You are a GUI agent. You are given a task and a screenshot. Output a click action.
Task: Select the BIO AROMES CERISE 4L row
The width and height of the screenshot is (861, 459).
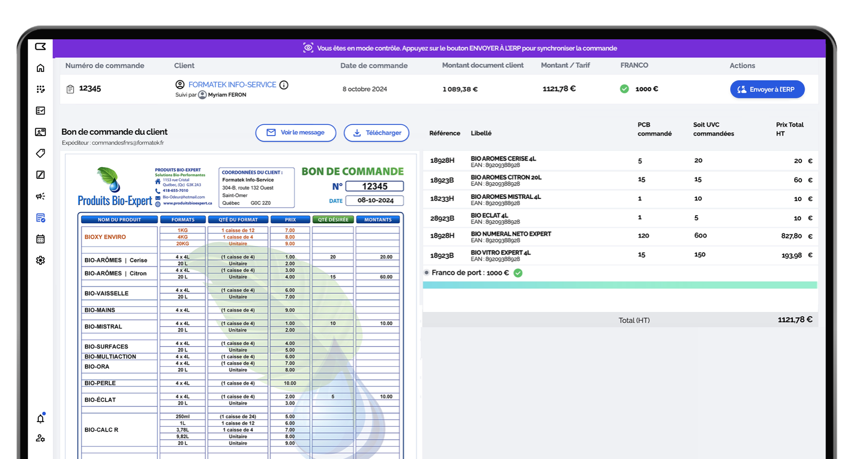tap(620, 161)
